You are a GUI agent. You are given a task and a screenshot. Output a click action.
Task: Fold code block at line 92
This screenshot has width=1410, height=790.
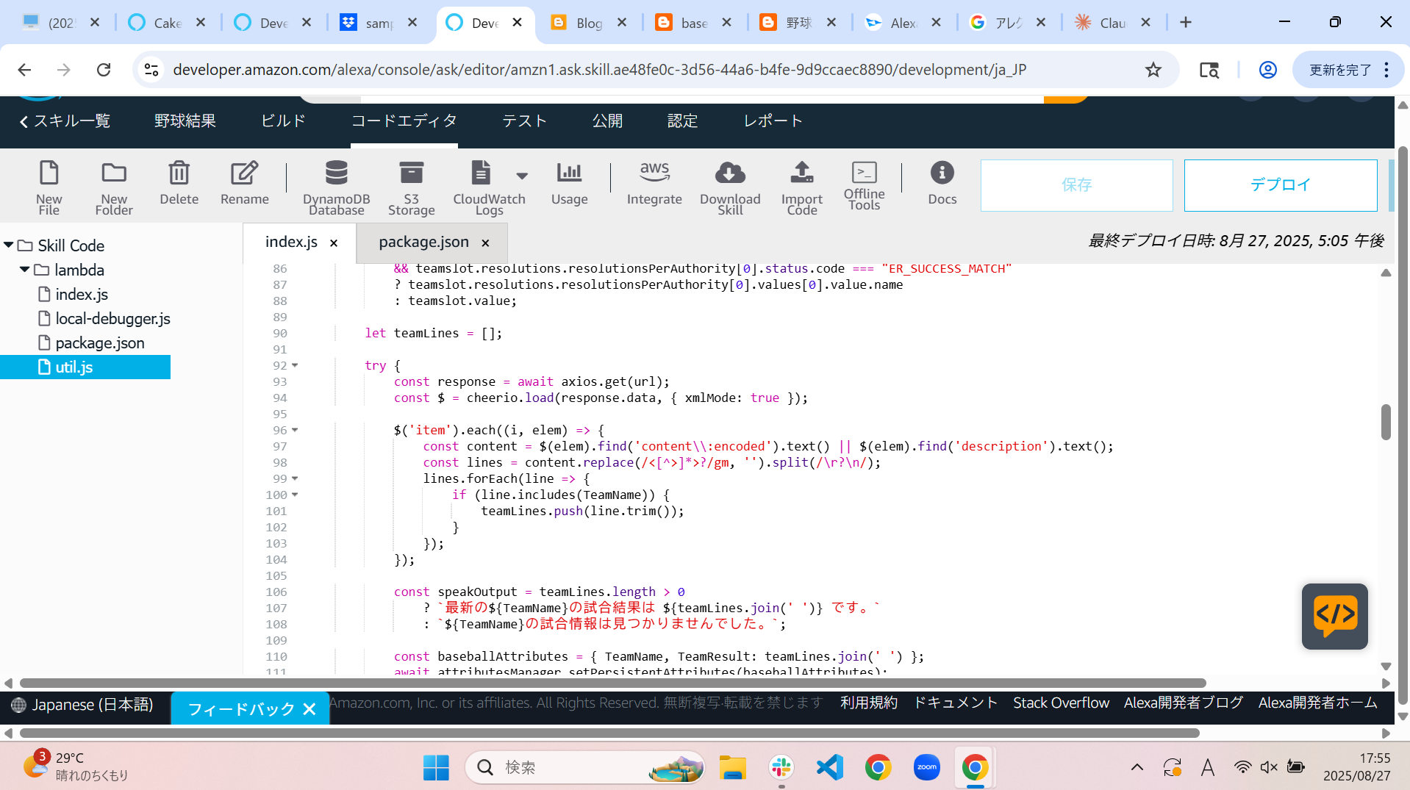295,365
